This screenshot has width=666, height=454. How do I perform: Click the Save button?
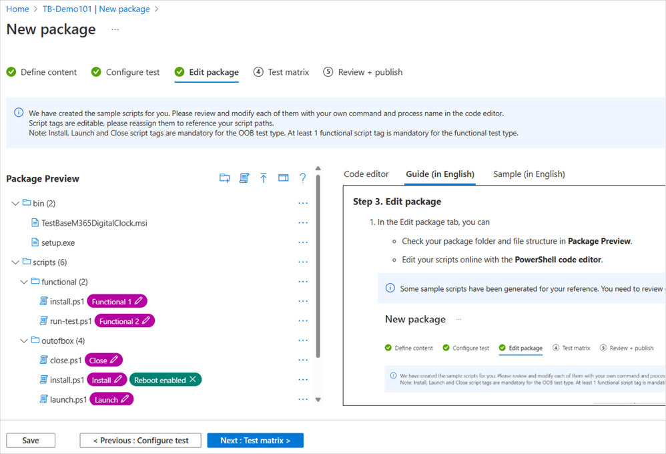click(31, 441)
